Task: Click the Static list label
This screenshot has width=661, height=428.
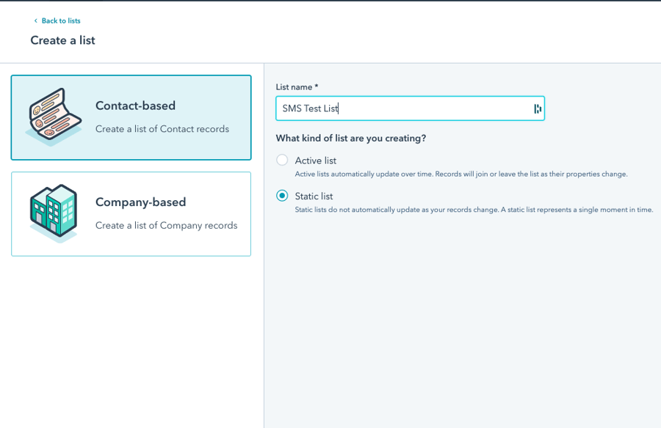Action: (314, 196)
